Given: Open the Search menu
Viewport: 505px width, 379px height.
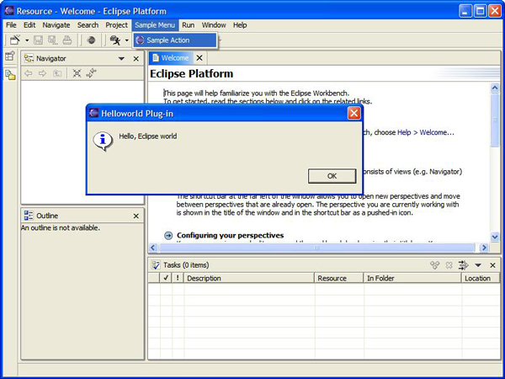Looking at the screenshot, I should (88, 25).
